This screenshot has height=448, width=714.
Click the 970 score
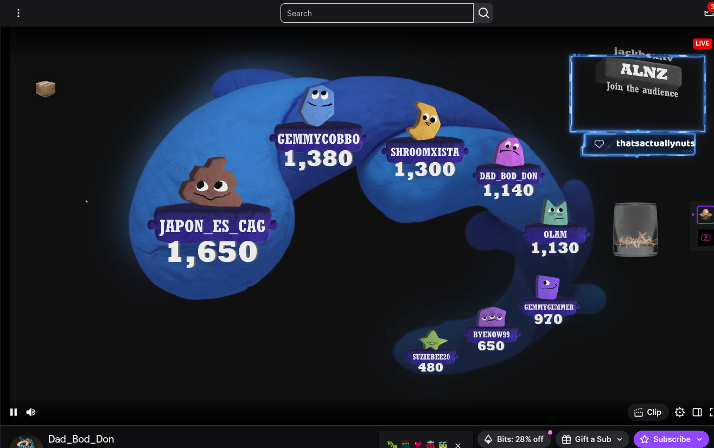pos(548,319)
